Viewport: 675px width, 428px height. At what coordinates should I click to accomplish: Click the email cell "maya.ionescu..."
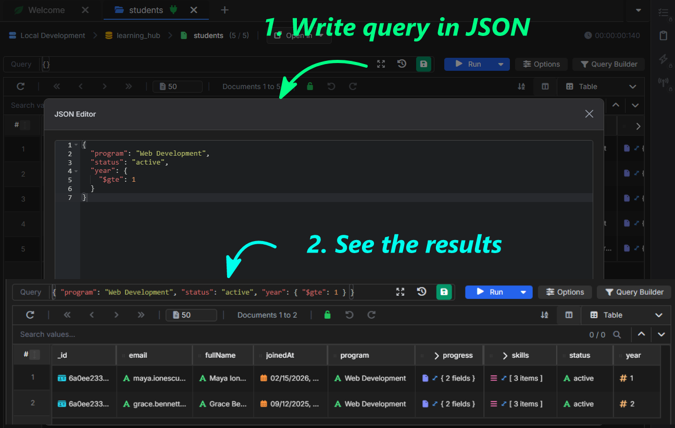click(x=154, y=379)
